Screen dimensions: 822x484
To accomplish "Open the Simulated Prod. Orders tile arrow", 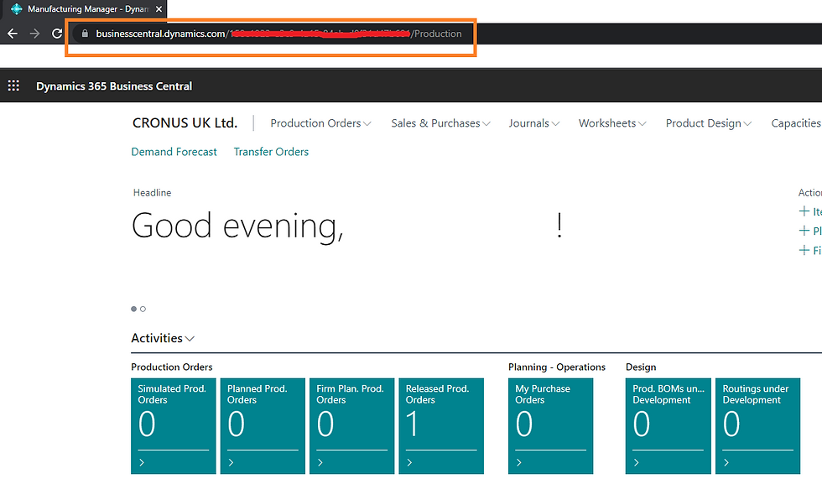I will (x=140, y=461).
